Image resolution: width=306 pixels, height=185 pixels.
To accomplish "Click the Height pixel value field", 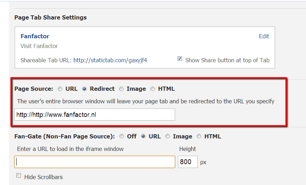I will pos(188,162).
